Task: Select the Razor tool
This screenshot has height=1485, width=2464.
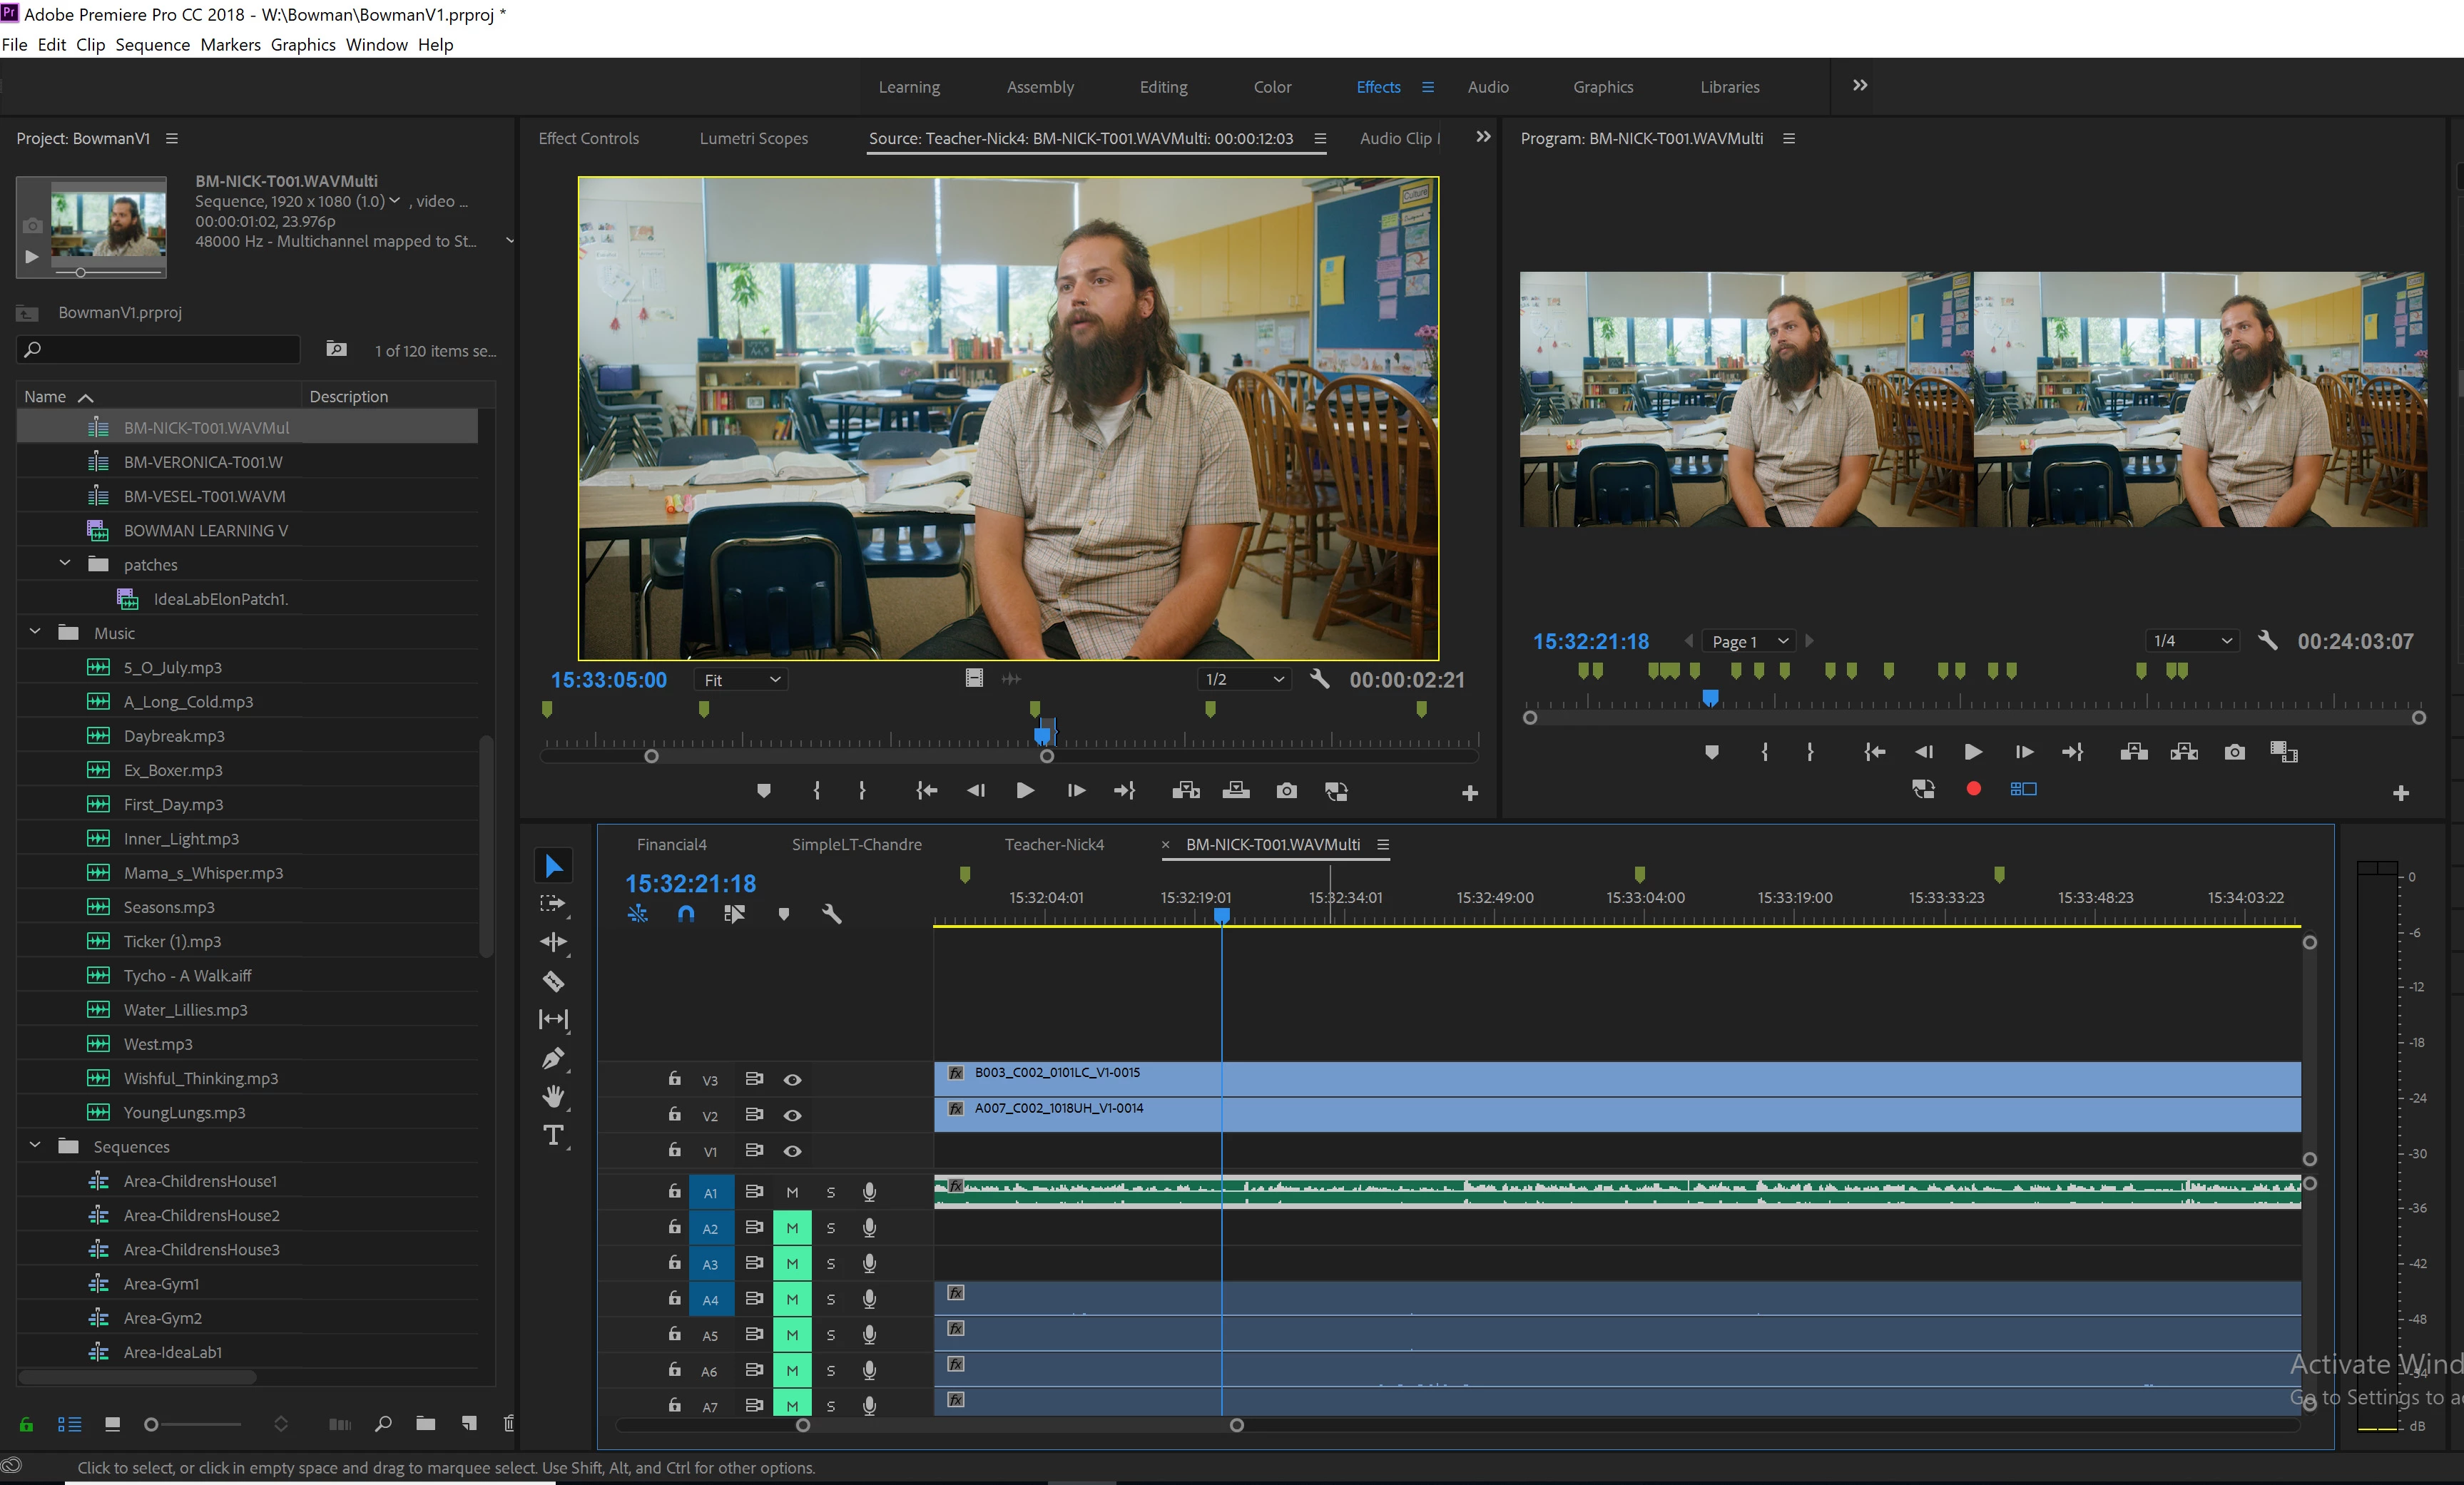Action: click(553, 981)
